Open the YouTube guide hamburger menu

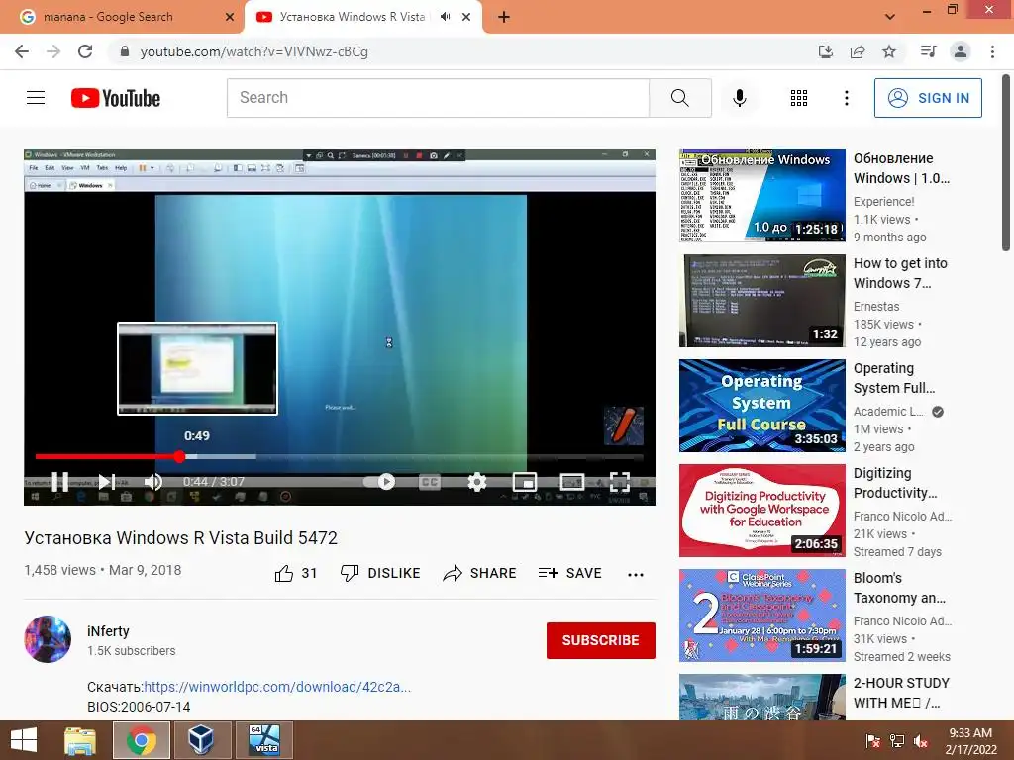coord(36,98)
